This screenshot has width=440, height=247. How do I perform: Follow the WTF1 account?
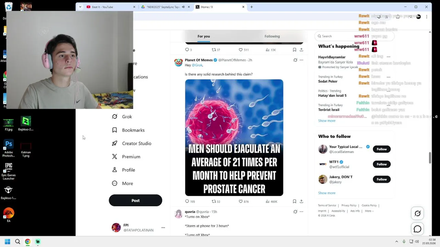click(x=382, y=164)
